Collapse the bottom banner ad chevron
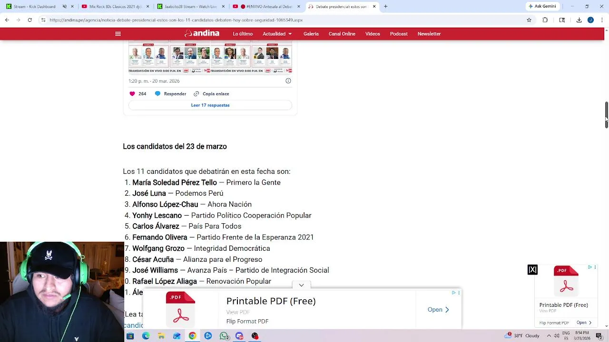Viewport: 609px width, 342px height. pyautogui.click(x=301, y=285)
